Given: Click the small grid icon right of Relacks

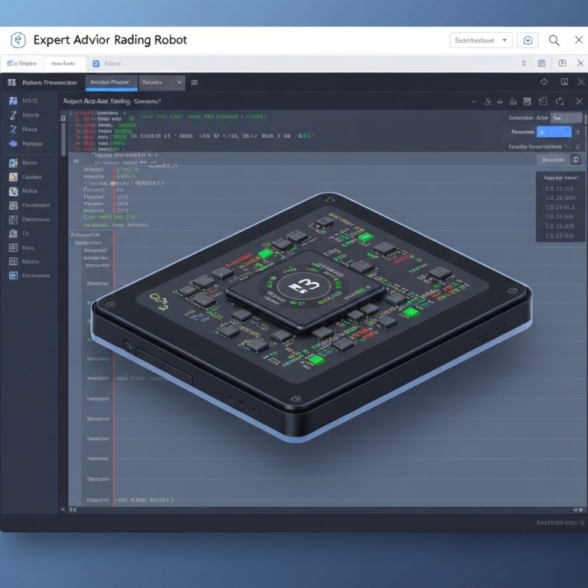Looking at the screenshot, I should click(x=194, y=82).
